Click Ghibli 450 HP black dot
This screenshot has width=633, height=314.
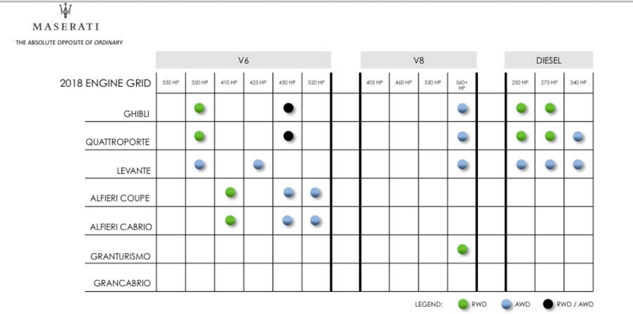[288, 108]
